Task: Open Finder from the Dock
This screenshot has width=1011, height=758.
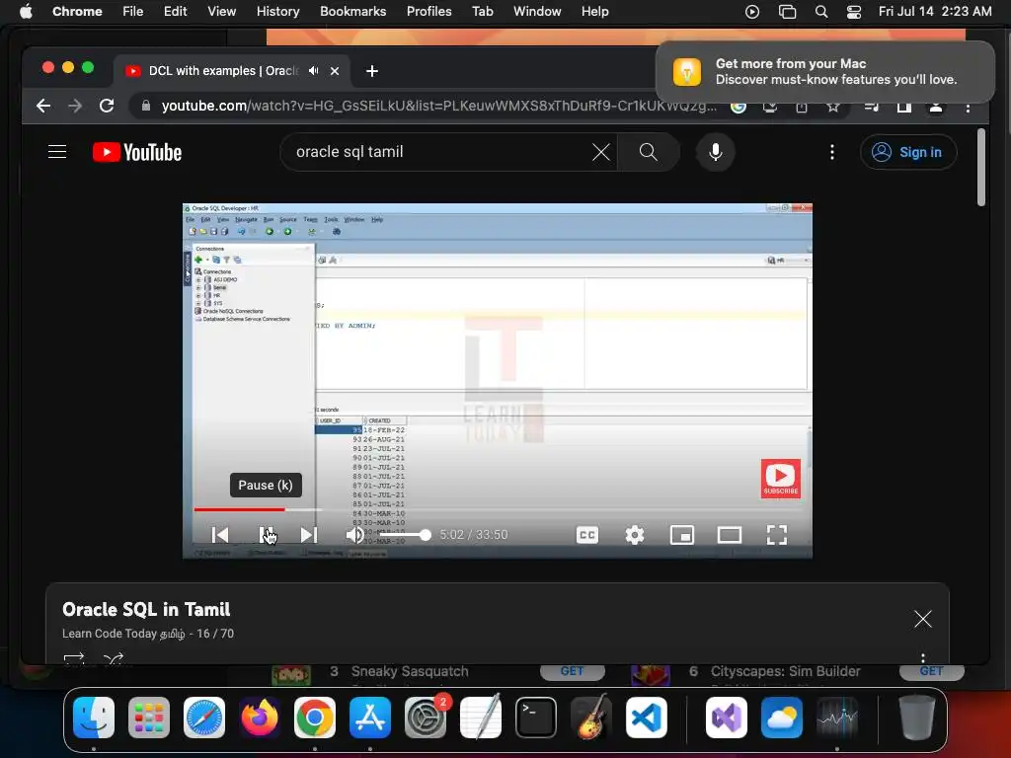Action: pos(94,718)
